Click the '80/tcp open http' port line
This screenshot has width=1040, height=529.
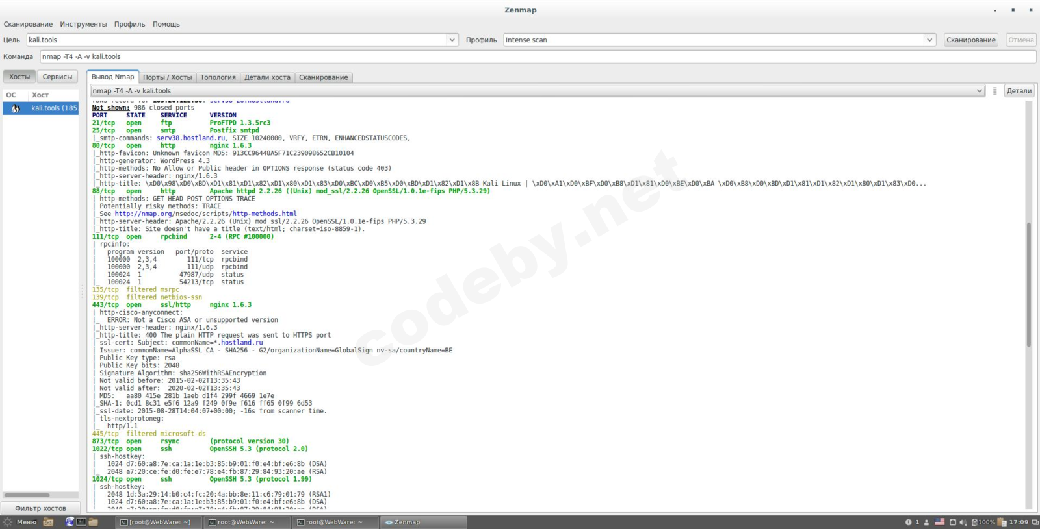172,145
